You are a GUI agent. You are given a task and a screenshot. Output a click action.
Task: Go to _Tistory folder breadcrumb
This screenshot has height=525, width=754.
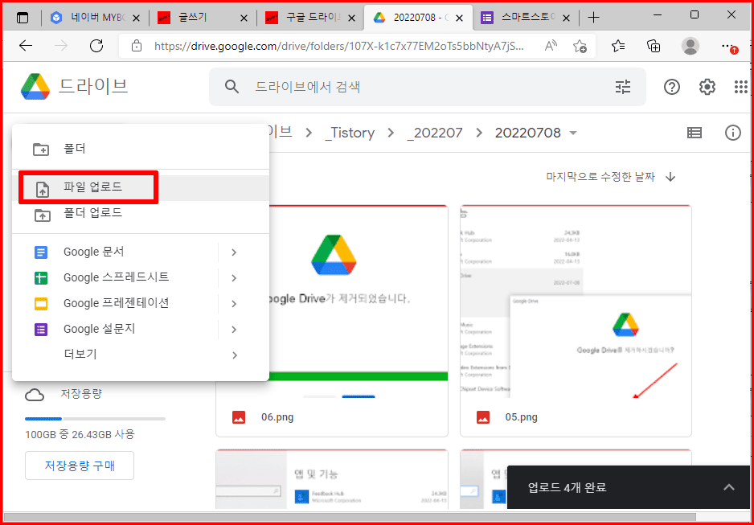[350, 133]
